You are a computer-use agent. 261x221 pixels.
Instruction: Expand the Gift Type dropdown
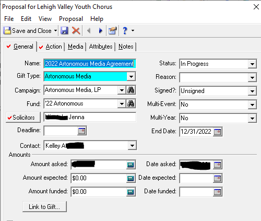click(x=131, y=76)
